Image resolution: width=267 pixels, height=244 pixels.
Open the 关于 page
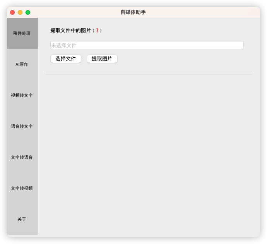[x=22, y=219]
